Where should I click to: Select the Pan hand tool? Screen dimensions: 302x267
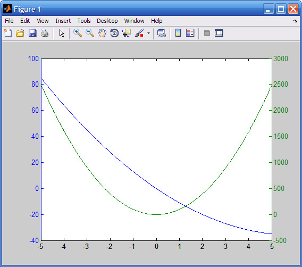(102, 33)
